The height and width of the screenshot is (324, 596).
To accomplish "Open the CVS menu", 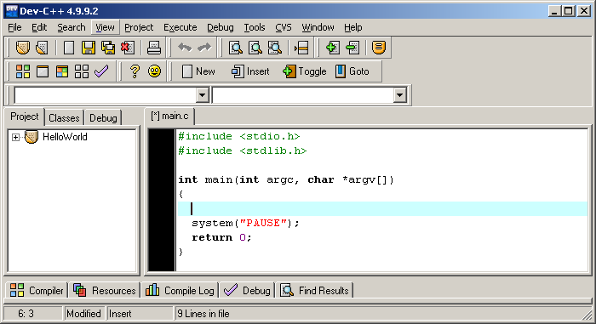I will (x=284, y=27).
